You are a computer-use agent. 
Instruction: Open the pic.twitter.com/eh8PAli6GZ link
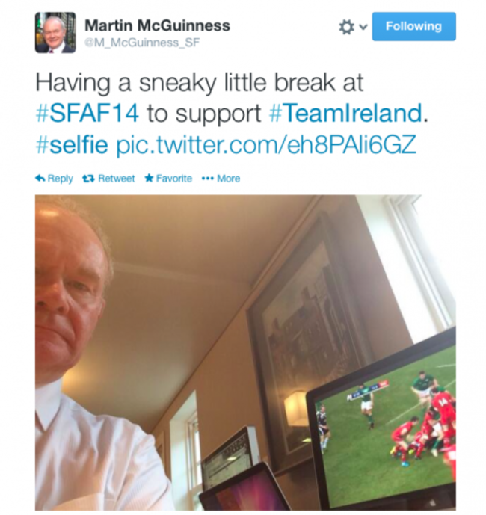tap(266, 144)
